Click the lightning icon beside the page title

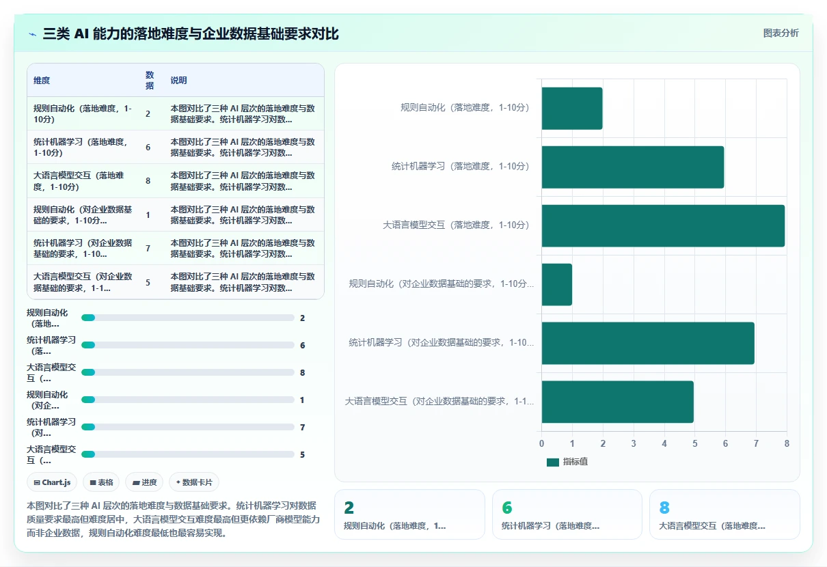33,34
